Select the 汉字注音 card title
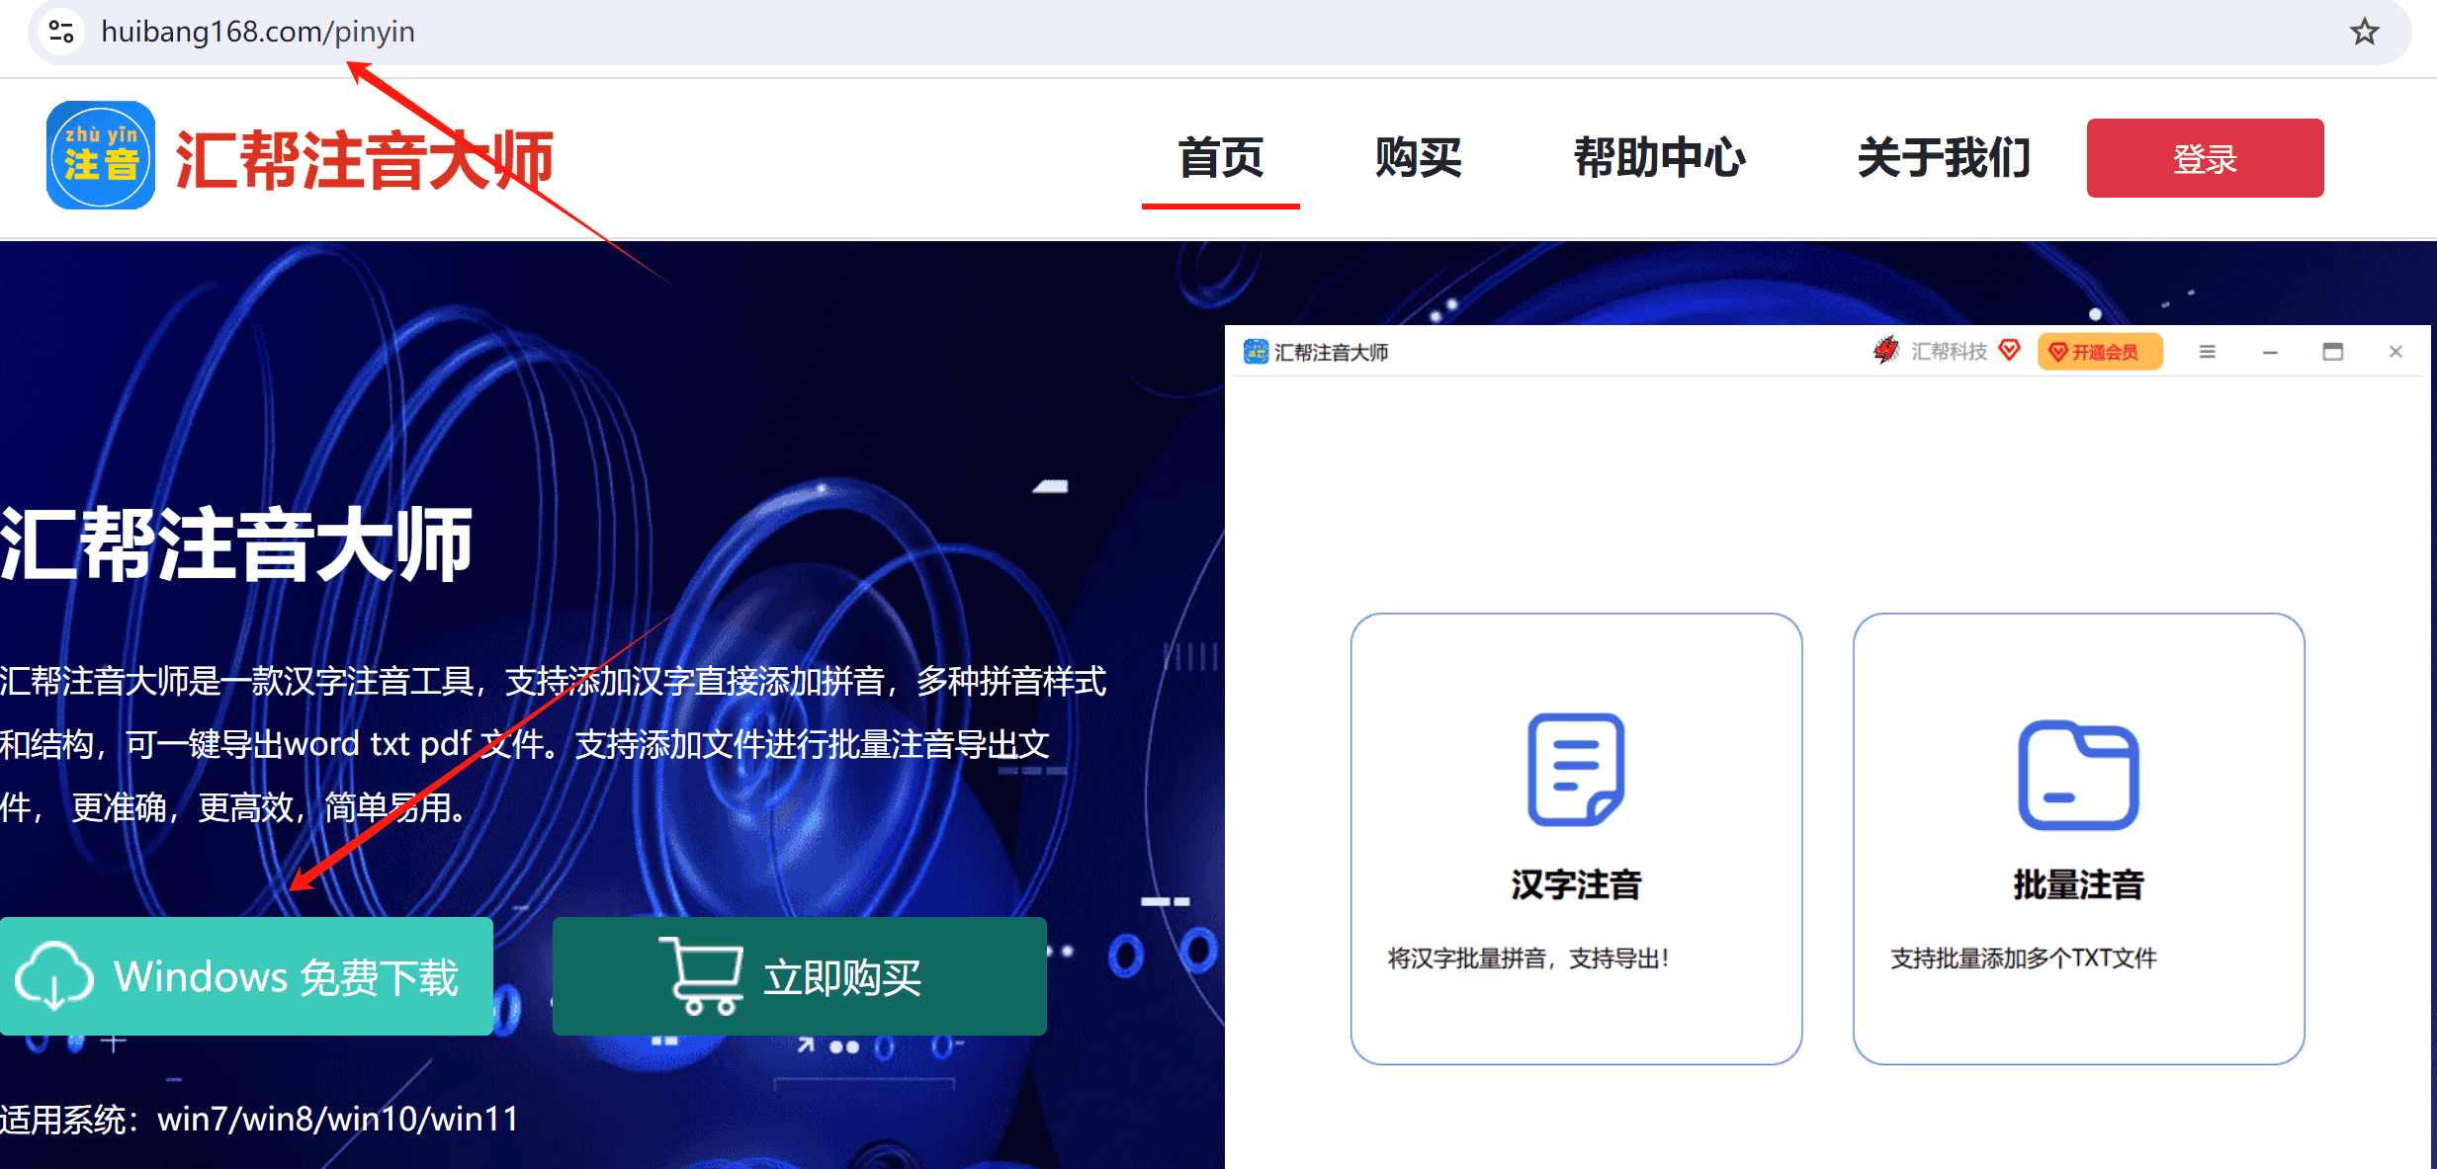 tap(1576, 884)
